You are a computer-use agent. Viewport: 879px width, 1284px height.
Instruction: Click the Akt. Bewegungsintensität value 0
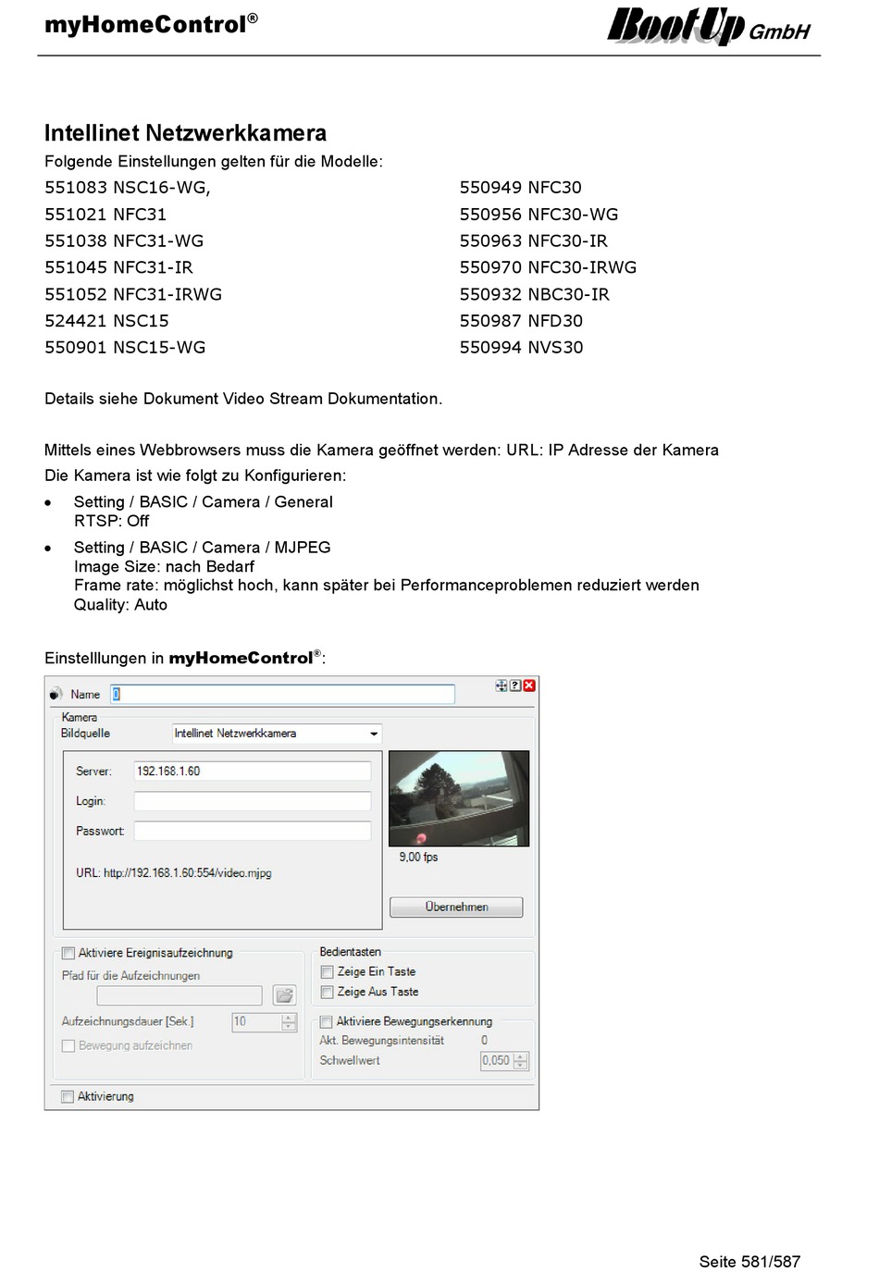485,1041
